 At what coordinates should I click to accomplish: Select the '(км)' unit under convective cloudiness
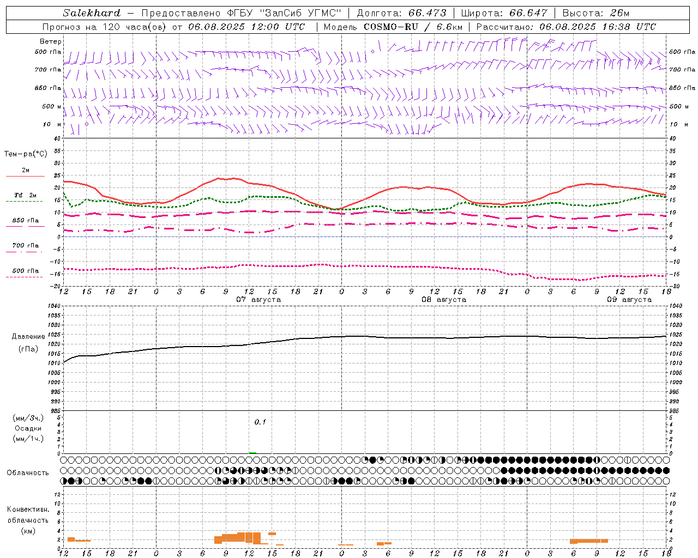pos(28,531)
